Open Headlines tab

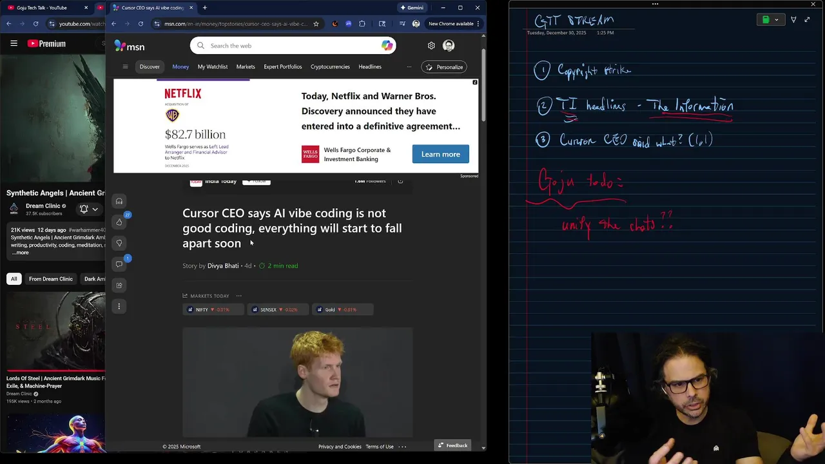click(x=370, y=66)
